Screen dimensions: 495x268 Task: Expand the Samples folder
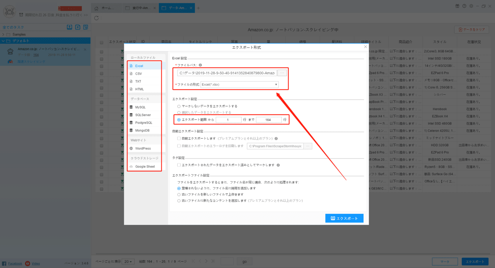pyautogui.click(x=3, y=34)
